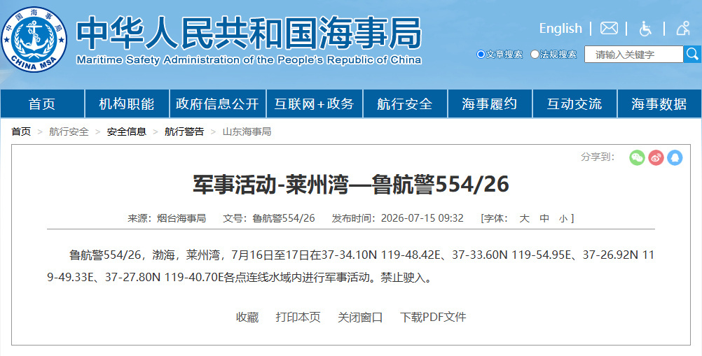
Task: Open the 航行安全 navigation tab
Action: click(405, 104)
